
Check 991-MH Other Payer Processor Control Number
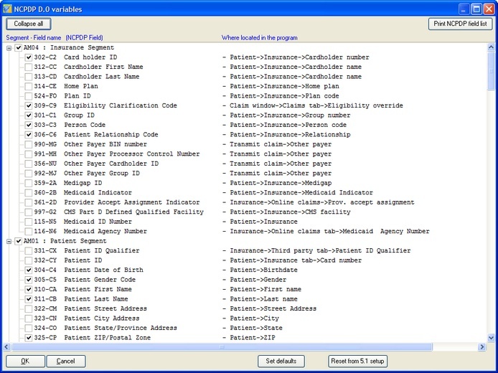tap(29, 154)
